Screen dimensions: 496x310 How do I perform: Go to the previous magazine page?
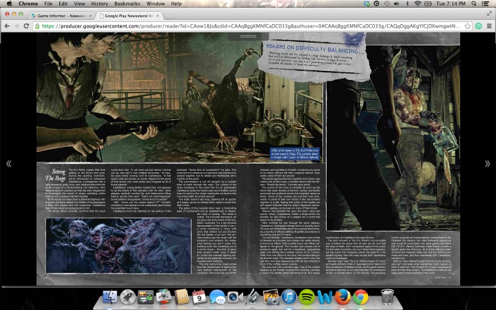9,163
